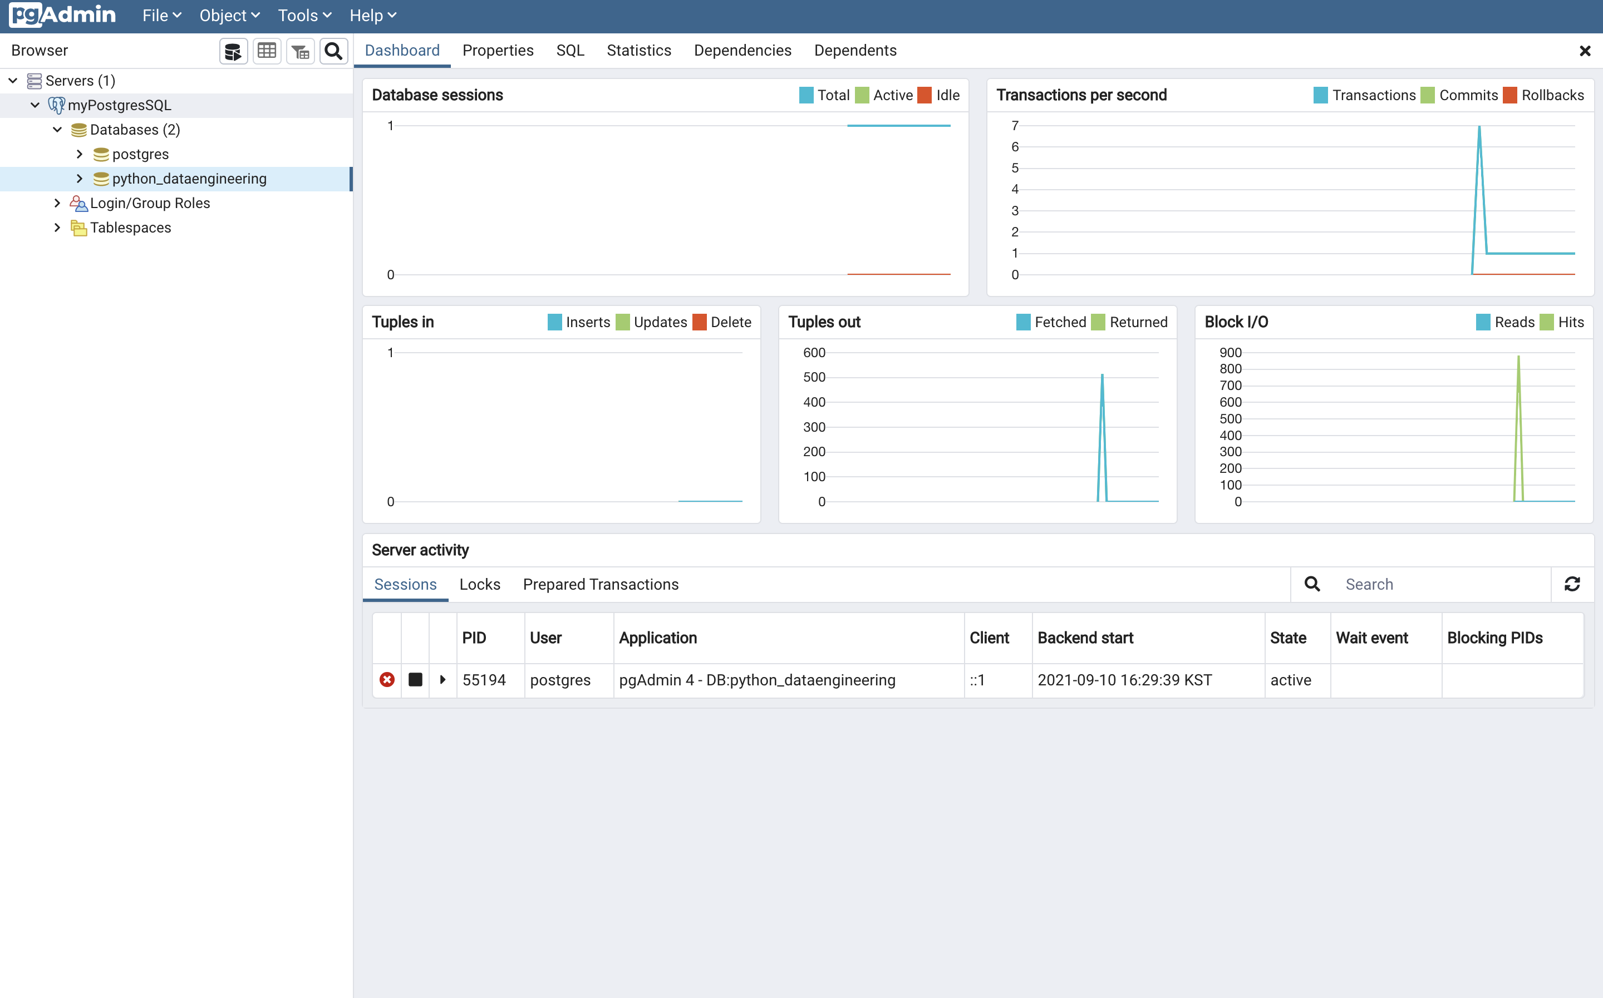Screen dimensions: 1603x998
Task: Click the Active sessions legend swatch
Action: pos(862,95)
